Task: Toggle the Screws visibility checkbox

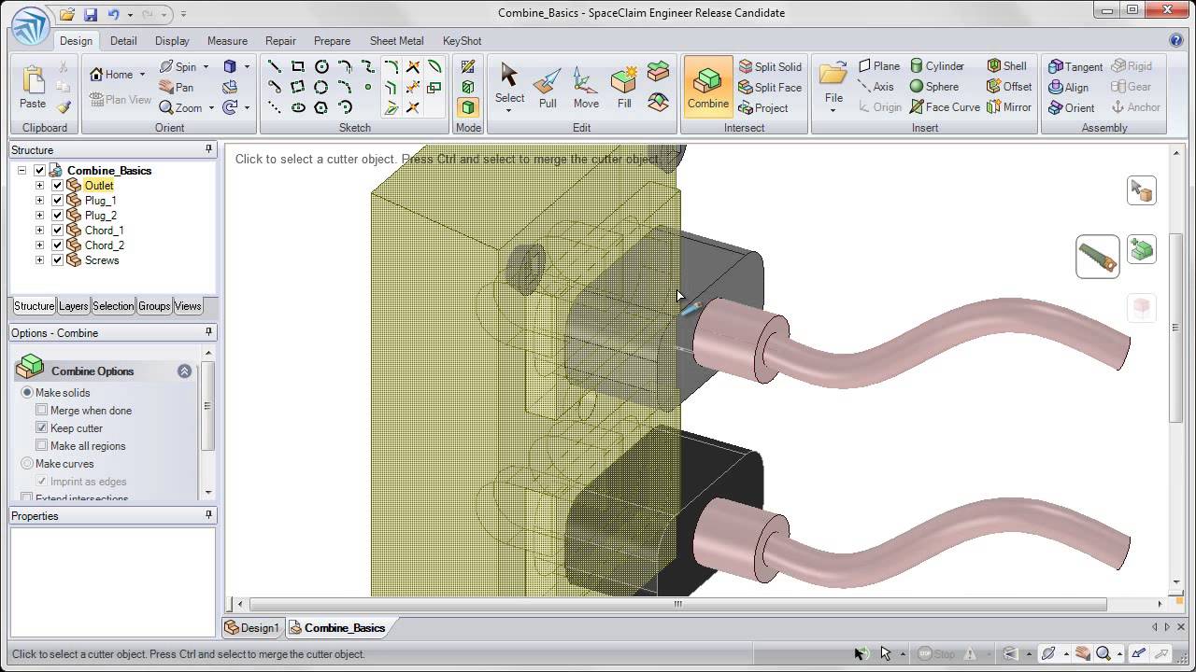Action: 57,260
